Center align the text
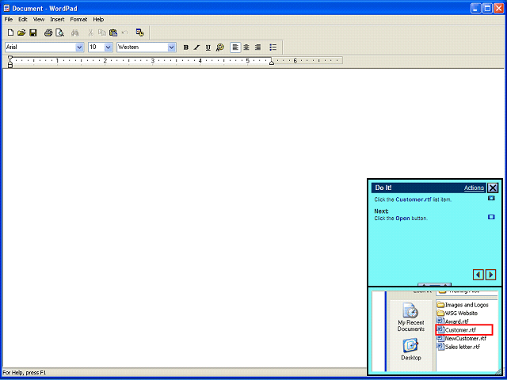The width and height of the screenshot is (507, 380). point(246,47)
